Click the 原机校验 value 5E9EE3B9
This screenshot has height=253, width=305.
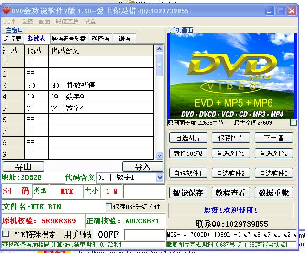(x=58, y=221)
